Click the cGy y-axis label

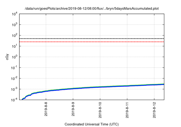tap(7, 57)
